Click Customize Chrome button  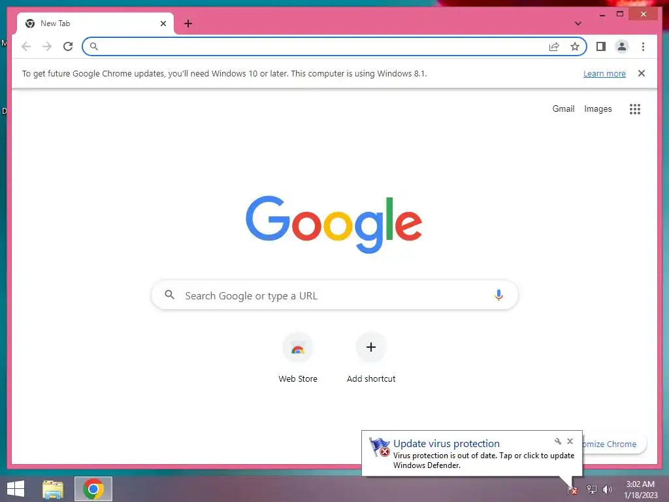point(613,444)
